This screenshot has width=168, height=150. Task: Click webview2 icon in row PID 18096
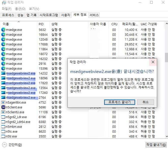click(x=3, y=78)
